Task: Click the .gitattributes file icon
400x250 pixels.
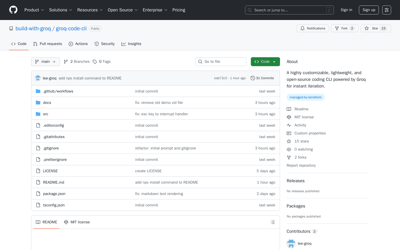Action: (x=38, y=137)
